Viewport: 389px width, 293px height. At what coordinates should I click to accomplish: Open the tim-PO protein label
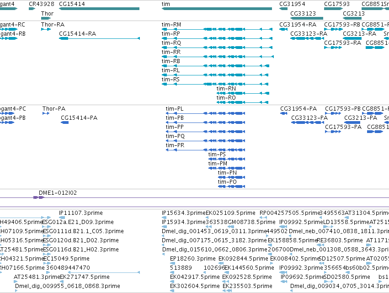click(227, 182)
